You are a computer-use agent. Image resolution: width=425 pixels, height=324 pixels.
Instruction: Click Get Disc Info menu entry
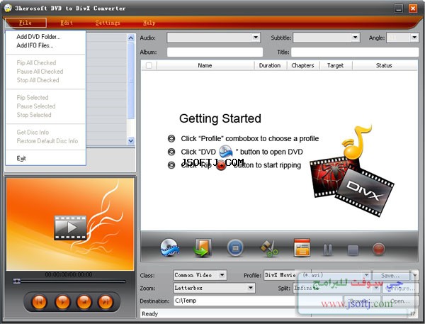(x=33, y=132)
